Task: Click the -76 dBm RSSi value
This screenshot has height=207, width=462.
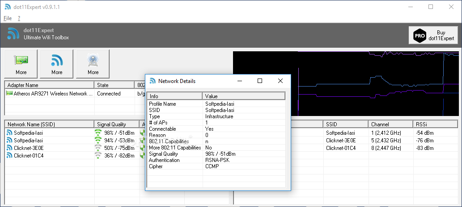Action: [x=424, y=141]
